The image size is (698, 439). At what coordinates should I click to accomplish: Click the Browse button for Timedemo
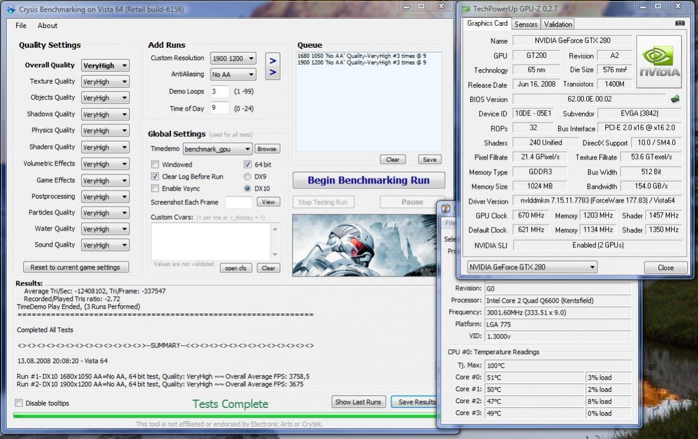coord(267,149)
